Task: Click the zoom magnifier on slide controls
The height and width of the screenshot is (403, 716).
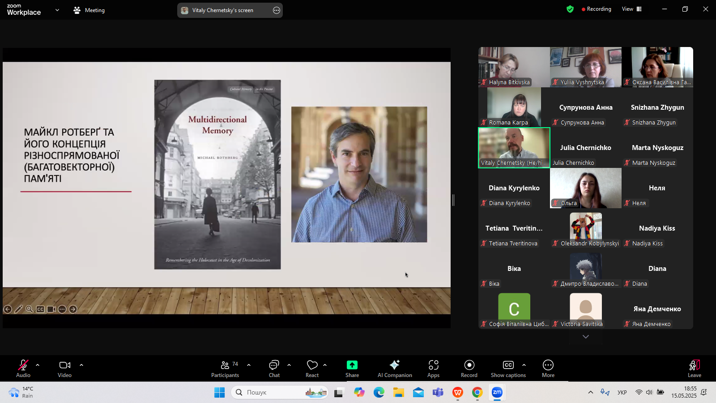Action: 30,309
